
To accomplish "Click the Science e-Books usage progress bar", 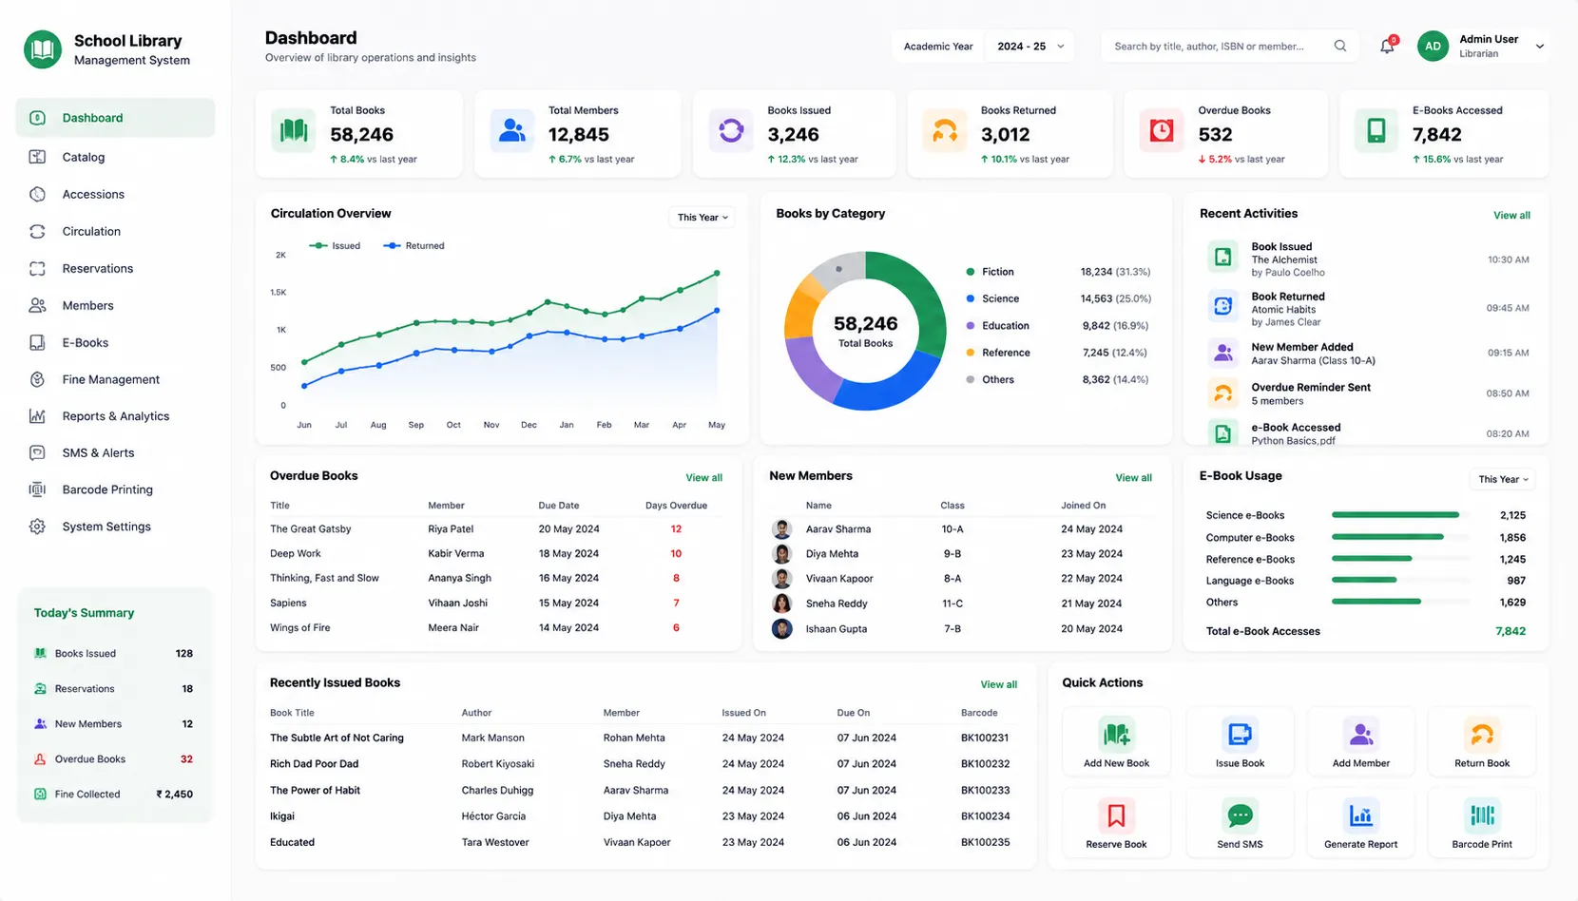I will [x=1400, y=515].
